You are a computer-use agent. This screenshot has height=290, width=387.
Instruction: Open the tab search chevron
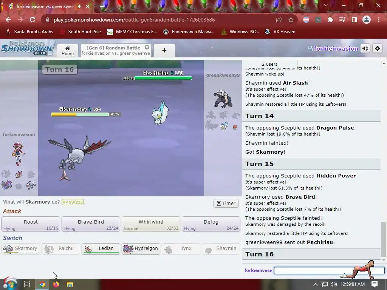326,5
